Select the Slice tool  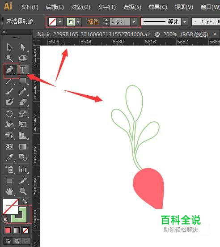[x=23, y=181]
